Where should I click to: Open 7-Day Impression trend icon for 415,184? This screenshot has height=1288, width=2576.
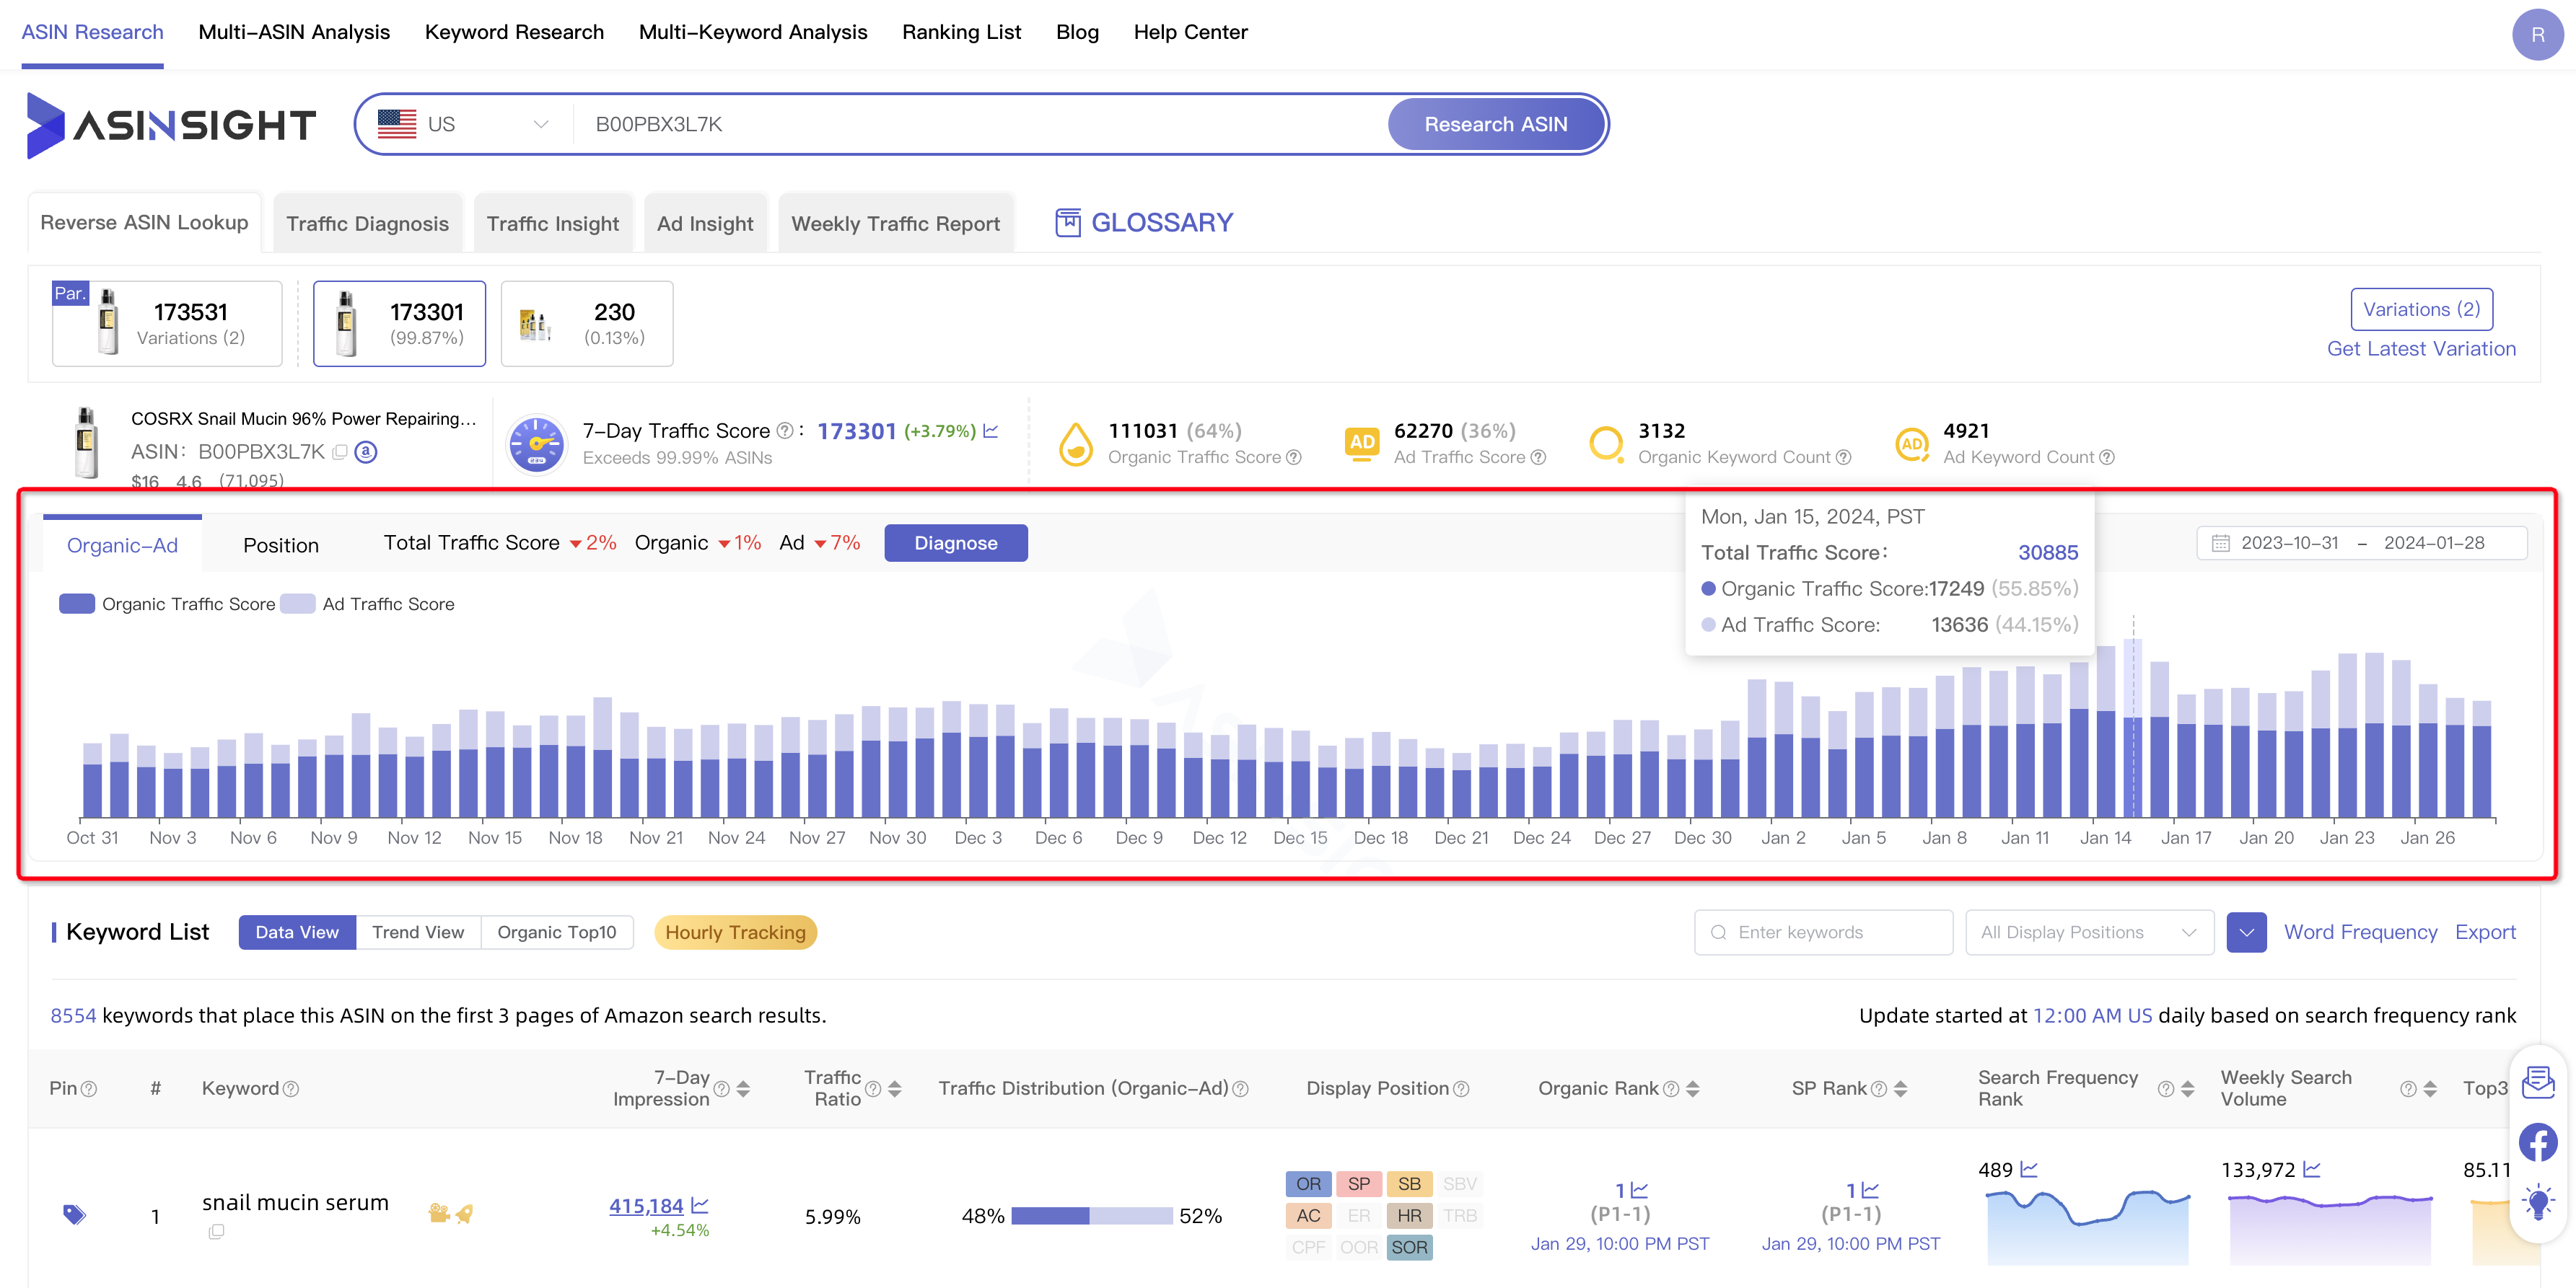pyautogui.click(x=700, y=1205)
